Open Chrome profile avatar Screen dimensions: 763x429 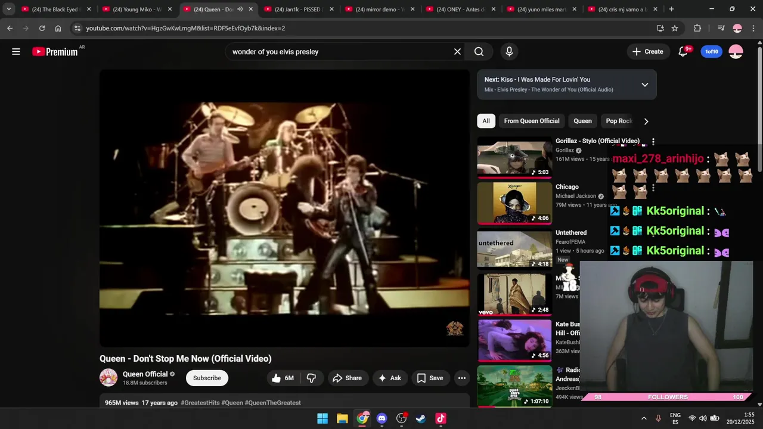point(737,28)
